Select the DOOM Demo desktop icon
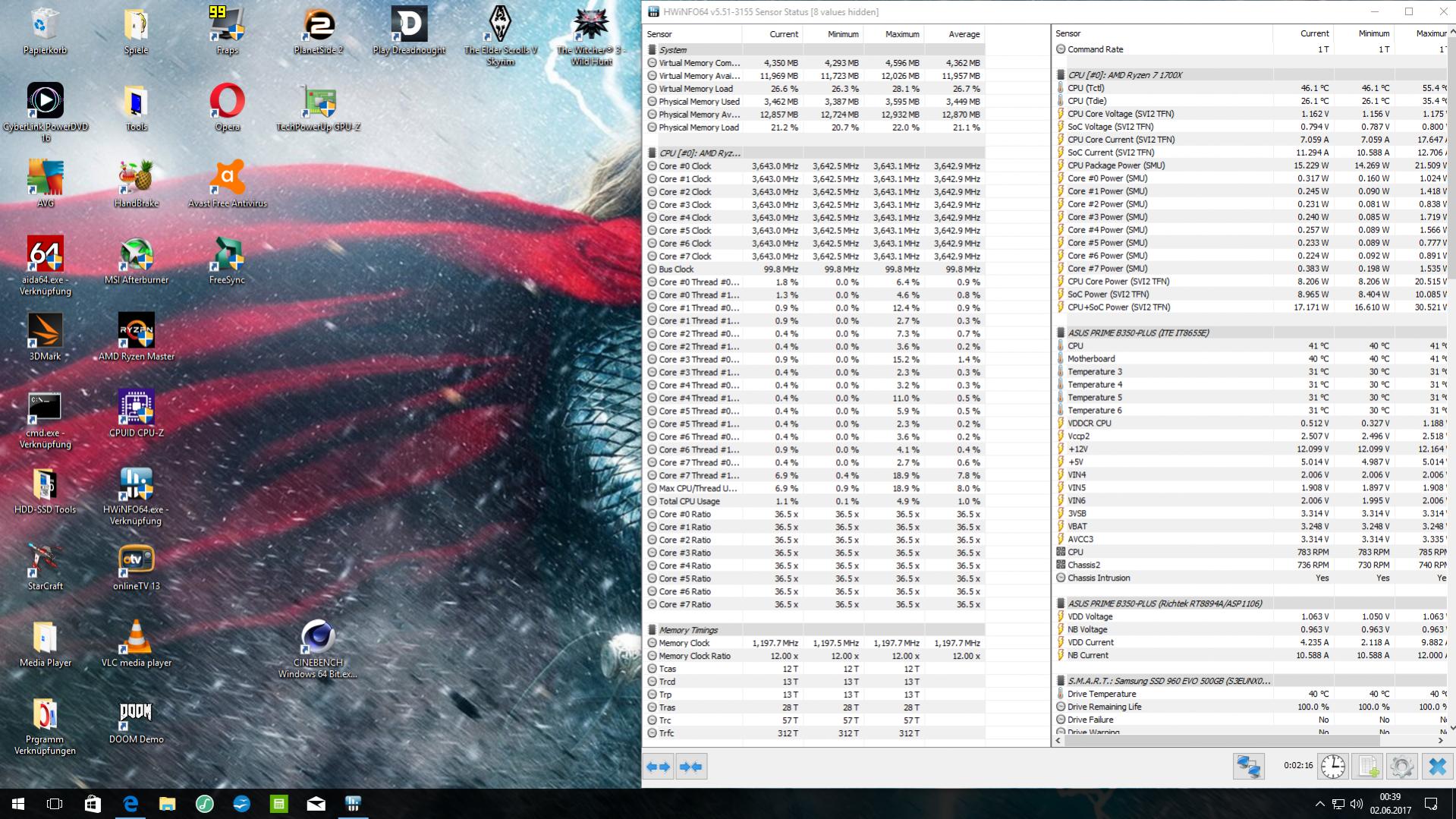 coord(136,720)
